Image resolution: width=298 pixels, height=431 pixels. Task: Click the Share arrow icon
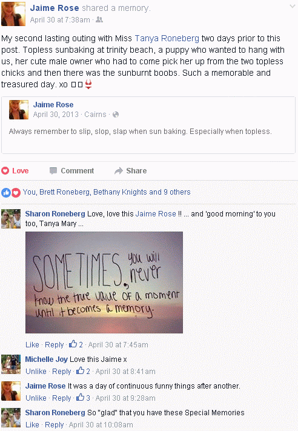(x=118, y=171)
